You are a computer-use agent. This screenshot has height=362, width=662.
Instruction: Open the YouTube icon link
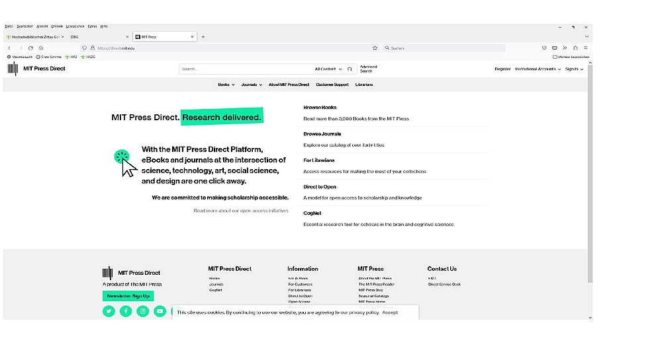160,311
